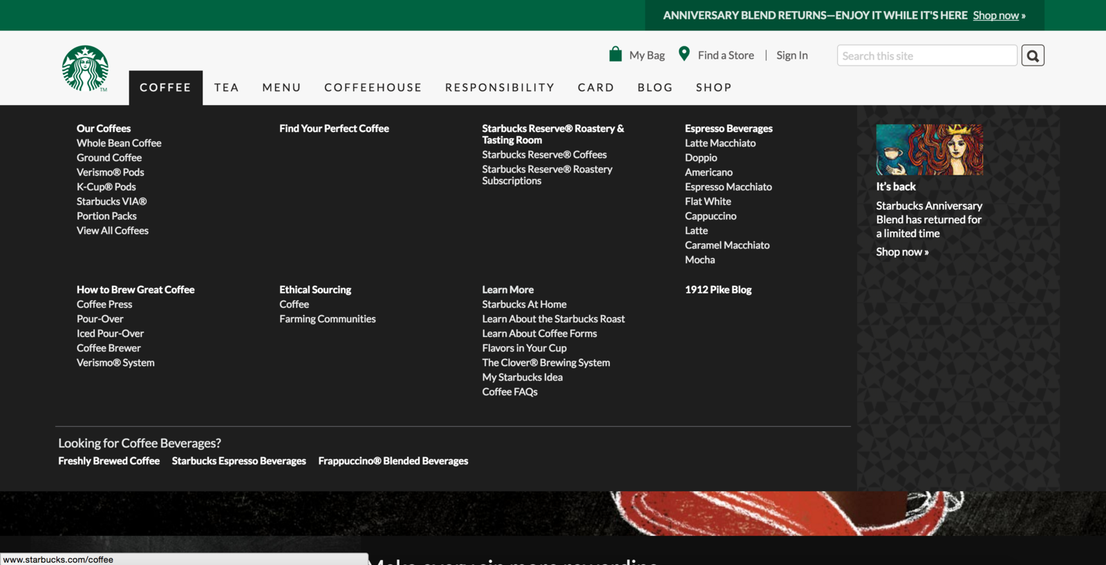The height and width of the screenshot is (565, 1106).
Task: Open Verismo Pods link
Action: [111, 172]
